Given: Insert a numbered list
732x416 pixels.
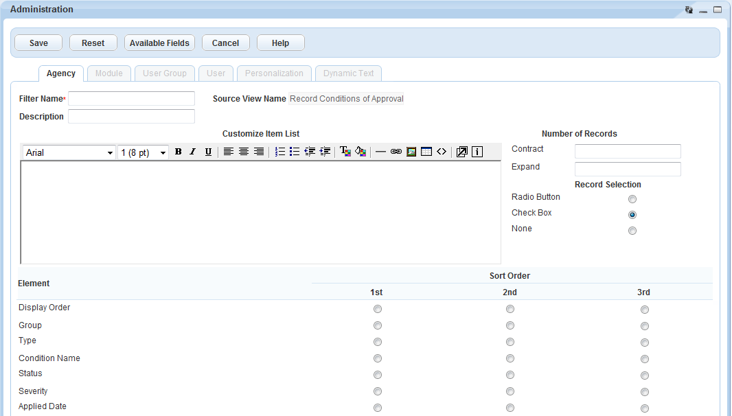Looking at the screenshot, I should [279, 152].
